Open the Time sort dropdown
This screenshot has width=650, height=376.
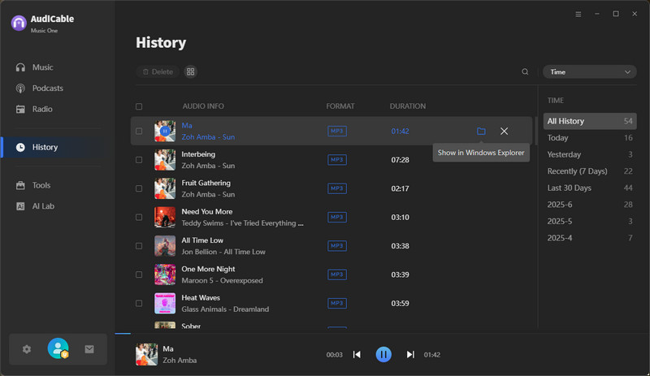590,71
